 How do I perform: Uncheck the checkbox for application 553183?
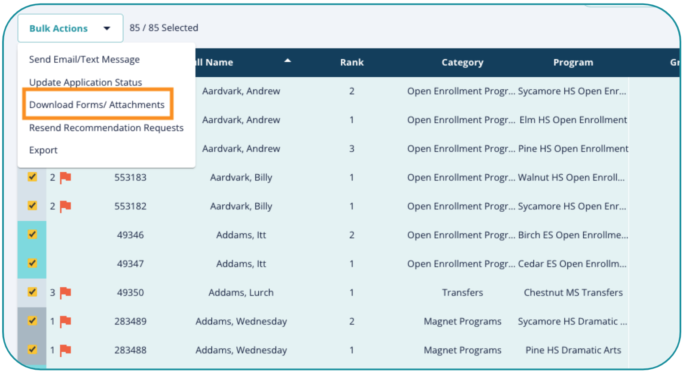coord(32,177)
